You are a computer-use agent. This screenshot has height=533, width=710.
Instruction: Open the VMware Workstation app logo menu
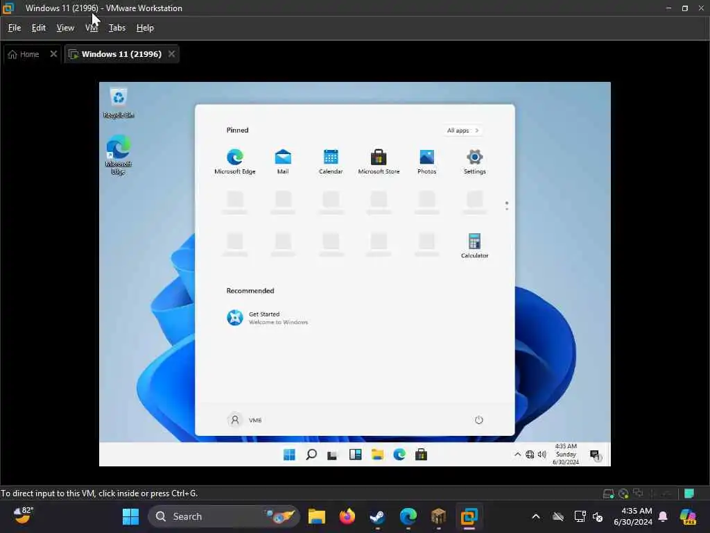click(x=8, y=8)
